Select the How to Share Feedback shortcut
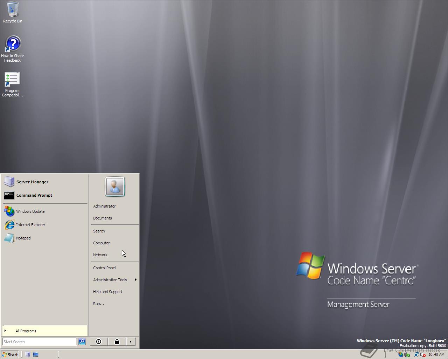The height and width of the screenshot is (359, 448). (x=13, y=49)
